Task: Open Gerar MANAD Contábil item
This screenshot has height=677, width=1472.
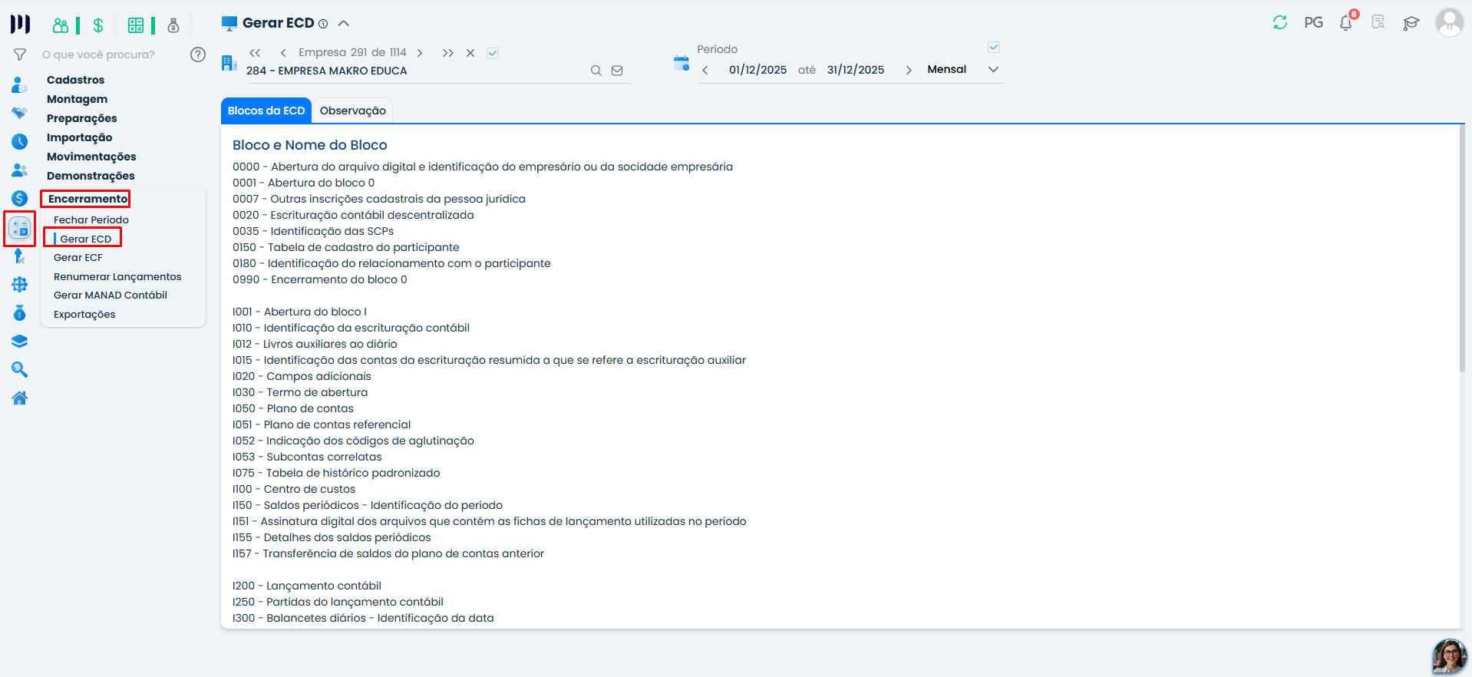Action: tap(111, 295)
